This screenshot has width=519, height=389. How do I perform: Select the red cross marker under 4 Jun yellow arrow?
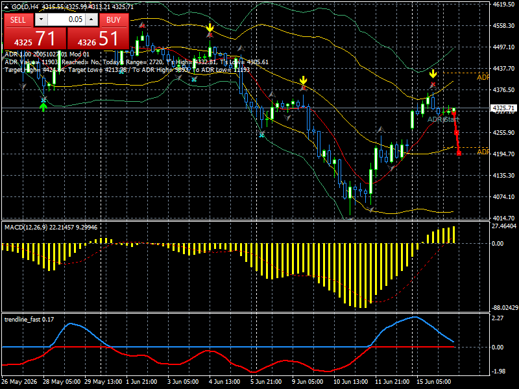click(x=210, y=34)
